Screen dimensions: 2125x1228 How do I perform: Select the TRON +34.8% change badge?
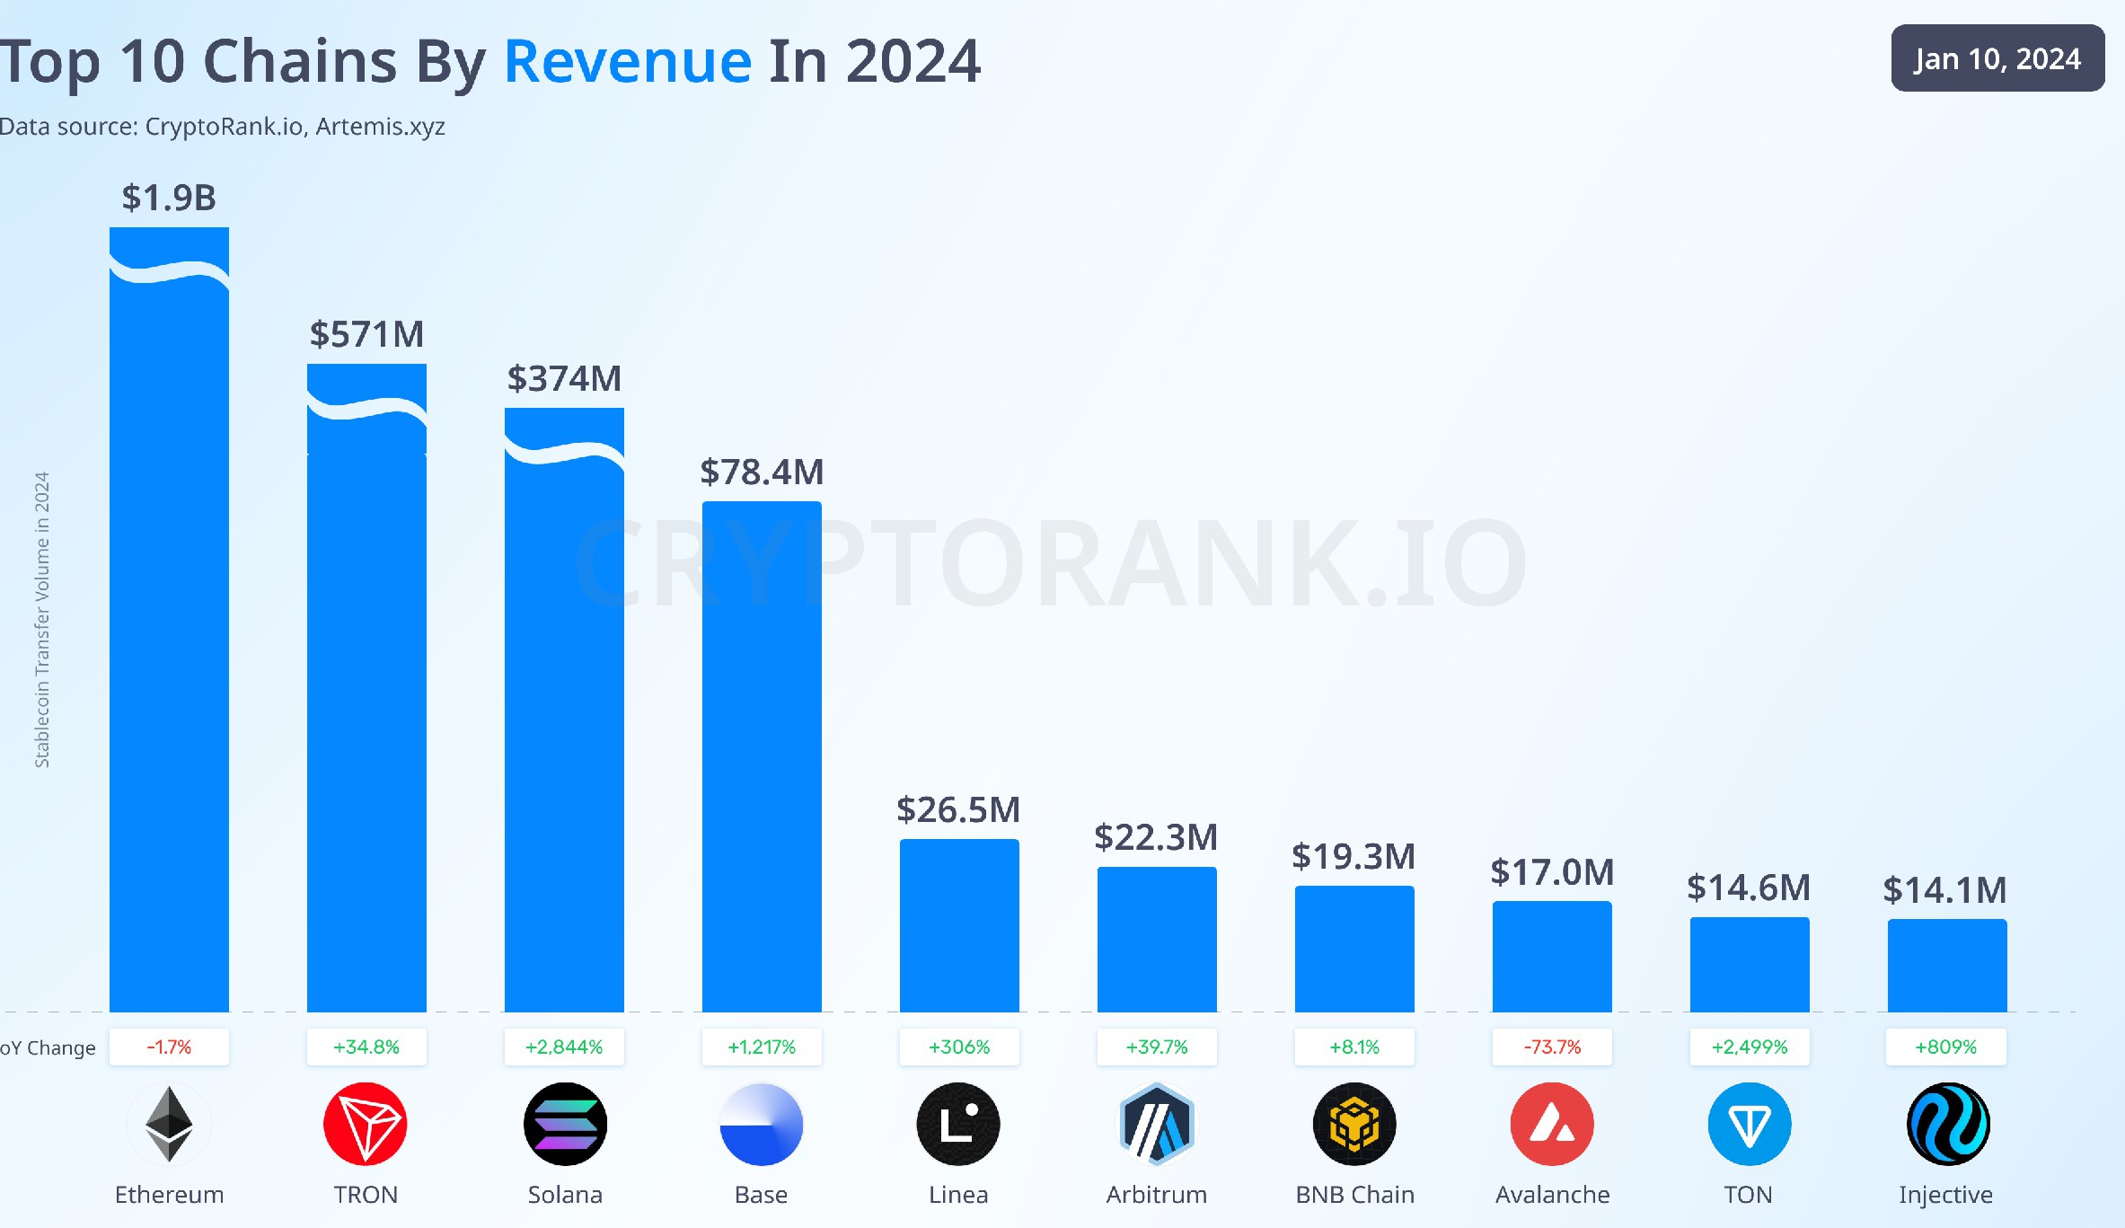tap(366, 1047)
